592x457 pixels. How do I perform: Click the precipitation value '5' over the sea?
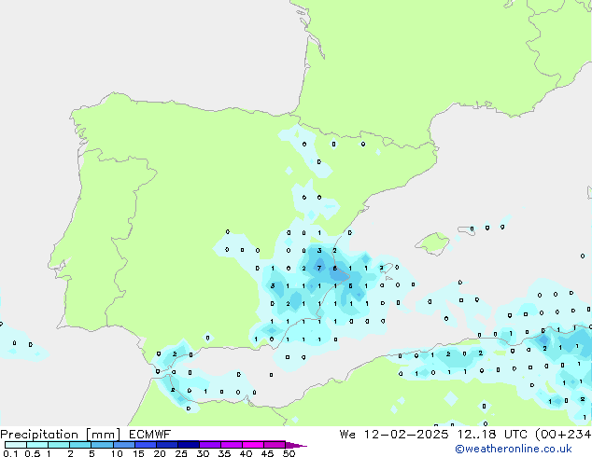(351, 285)
